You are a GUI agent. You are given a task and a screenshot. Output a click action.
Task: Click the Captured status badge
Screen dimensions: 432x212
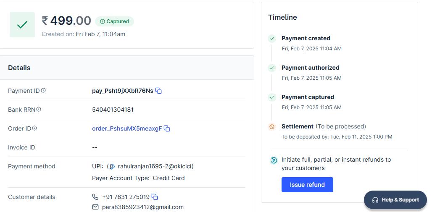pos(115,21)
